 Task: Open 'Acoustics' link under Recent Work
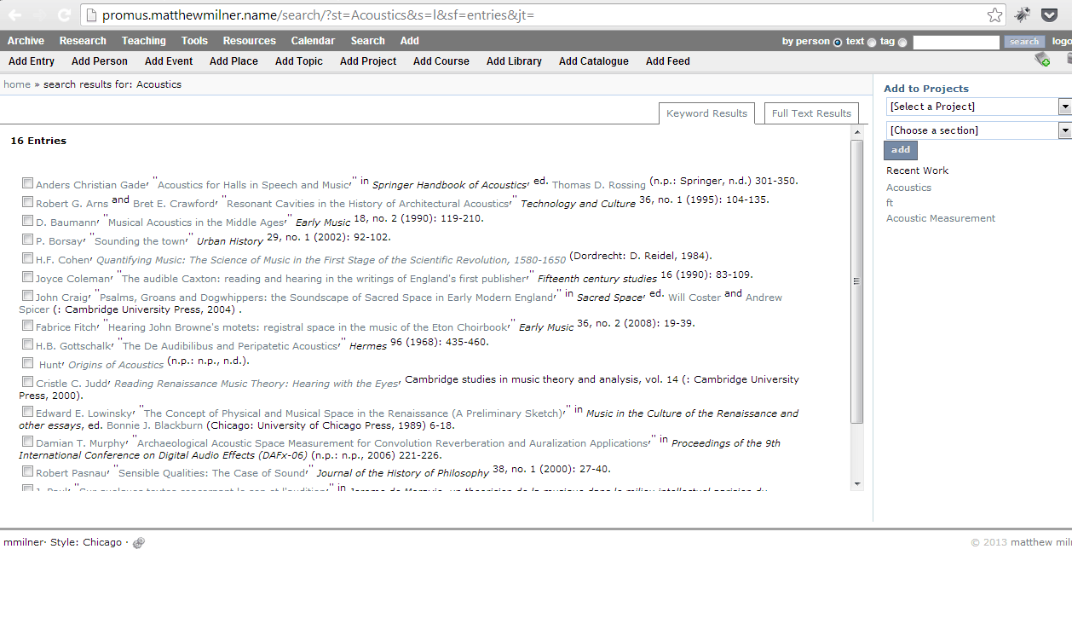[908, 188]
